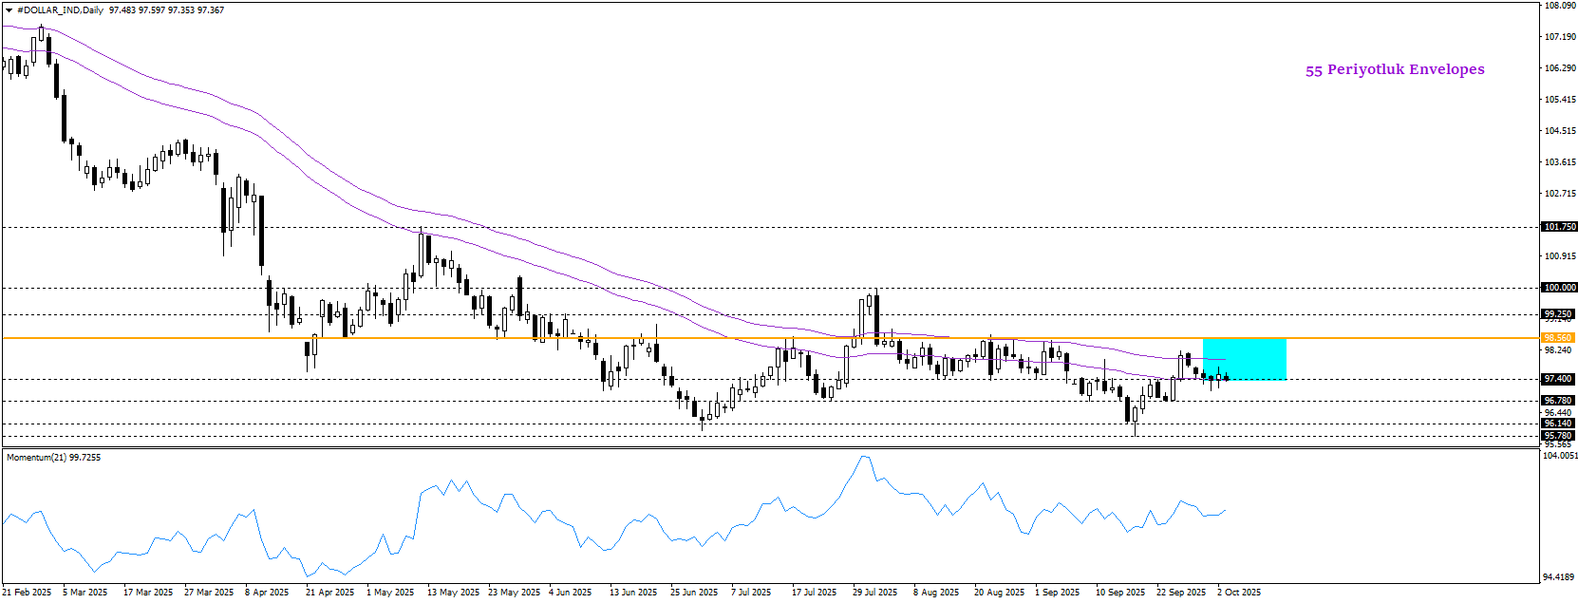Select the 29 Jul 2025 date marker
This screenshot has width=1578, height=603.
coord(874,593)
